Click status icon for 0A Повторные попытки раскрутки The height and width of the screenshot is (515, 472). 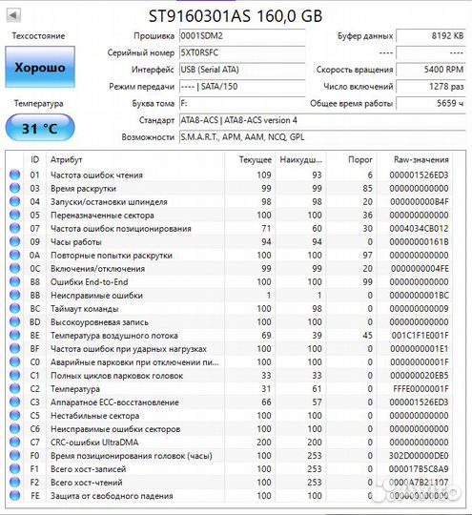15,255
